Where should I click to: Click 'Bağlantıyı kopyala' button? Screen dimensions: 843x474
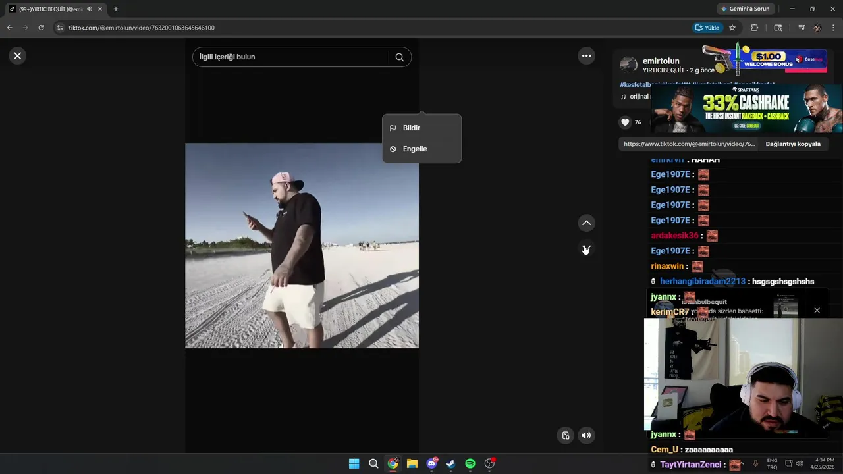coord(793,144)
